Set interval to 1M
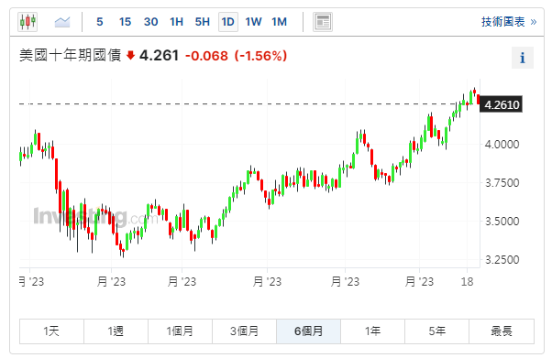This screenshot has width=552, height=358. 279,22
